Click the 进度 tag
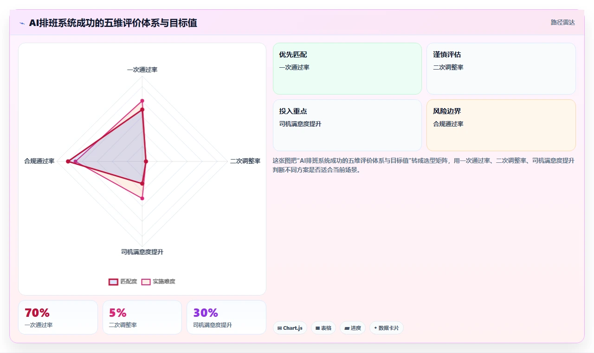This screenshot has height=353, width=594. click(x=353, y=328)
